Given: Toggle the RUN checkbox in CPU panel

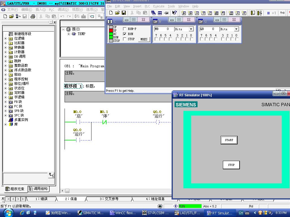Looking at the screenshot, I should [x=125, y=34].
